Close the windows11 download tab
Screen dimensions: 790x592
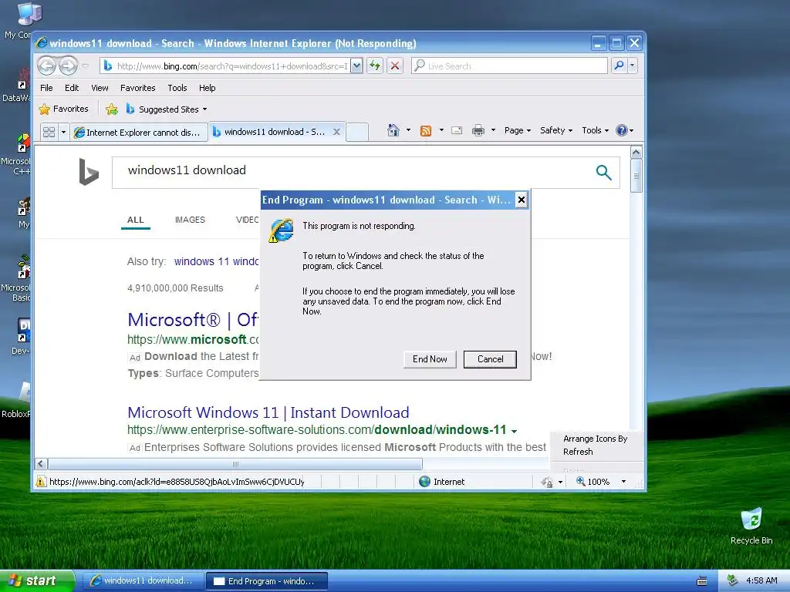click(336, 132)
